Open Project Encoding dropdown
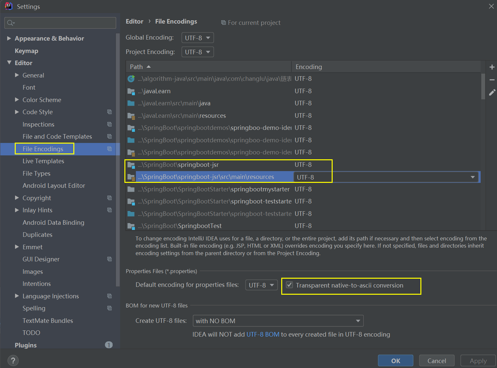Viewport: 497px width, 368px height. pos(197,52)
